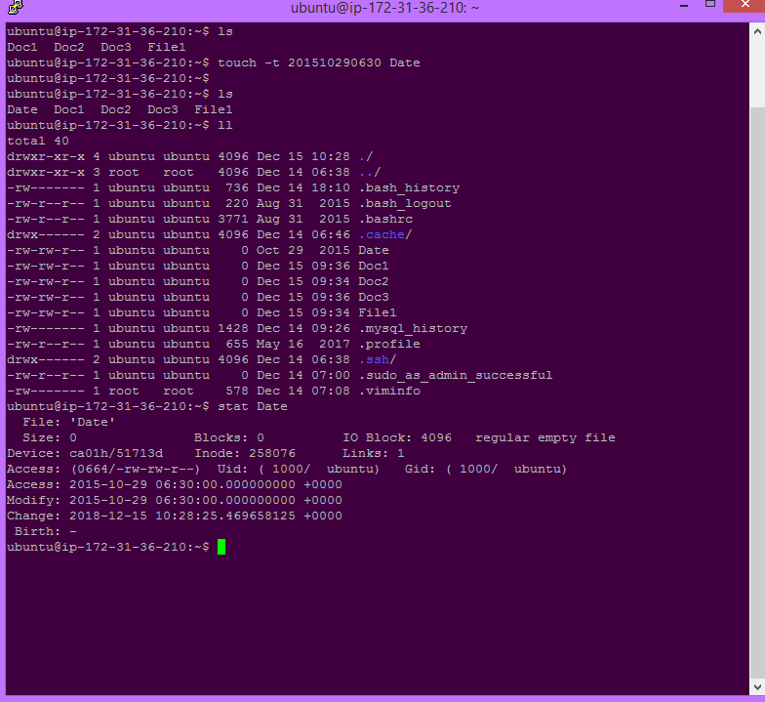This screenshot has height=702, width=765.
Task: Select the .bash_logout filename
Action: click(x=405, y=203)
